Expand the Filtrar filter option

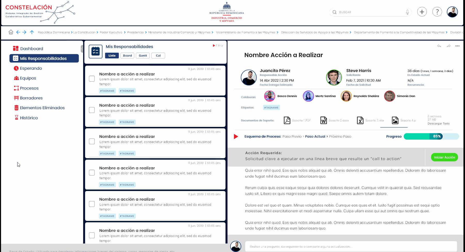(218, 45)
